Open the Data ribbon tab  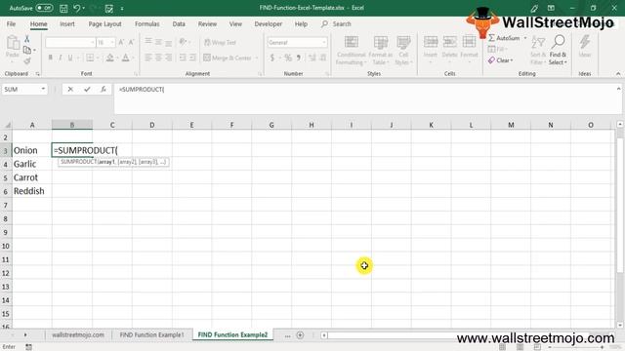[179, 23]
